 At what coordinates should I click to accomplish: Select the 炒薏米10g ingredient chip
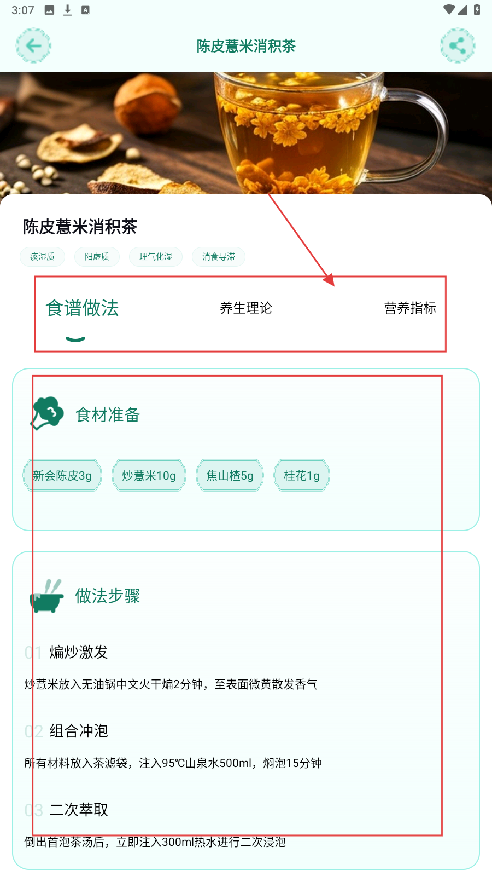pyautogui.click(x=149, y=475)
